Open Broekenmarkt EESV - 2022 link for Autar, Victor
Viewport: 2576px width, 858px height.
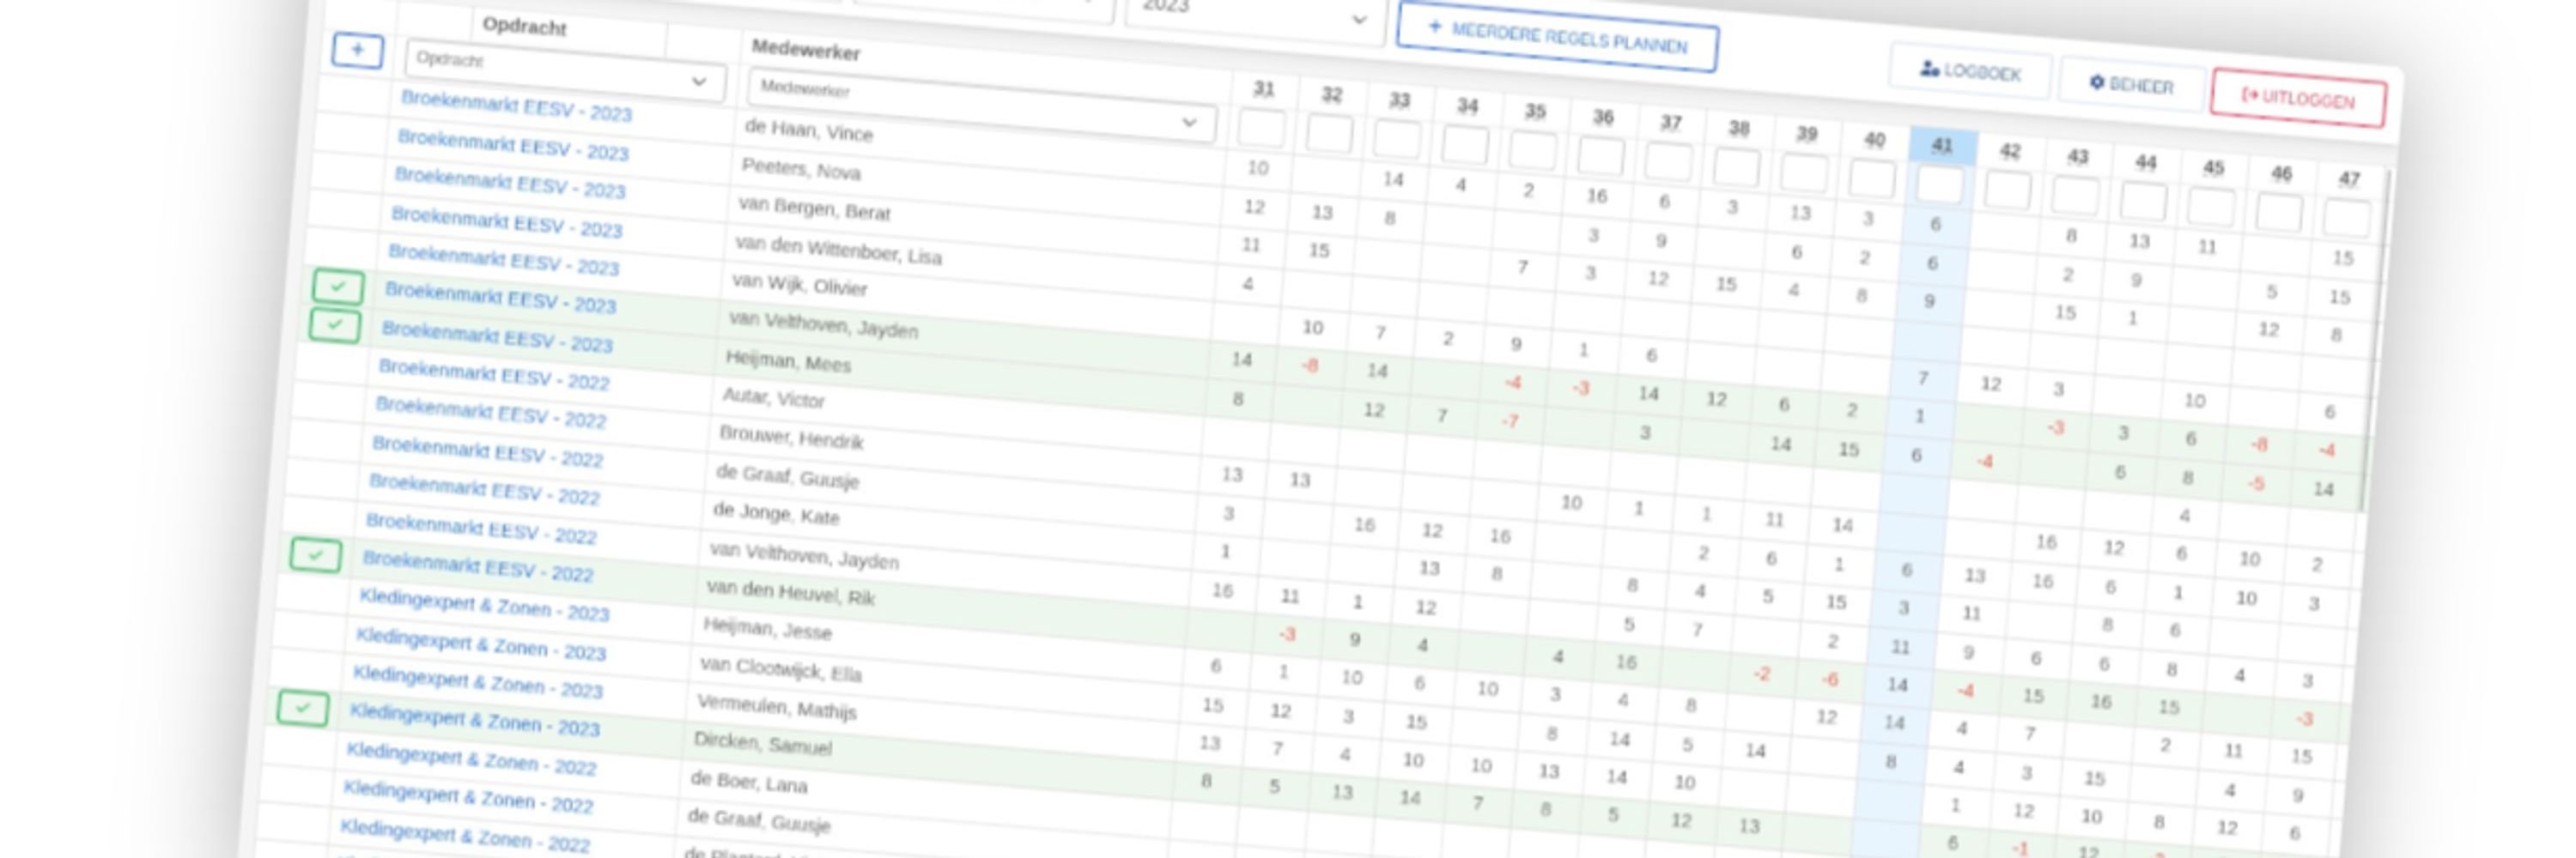(x=494, y=375)
